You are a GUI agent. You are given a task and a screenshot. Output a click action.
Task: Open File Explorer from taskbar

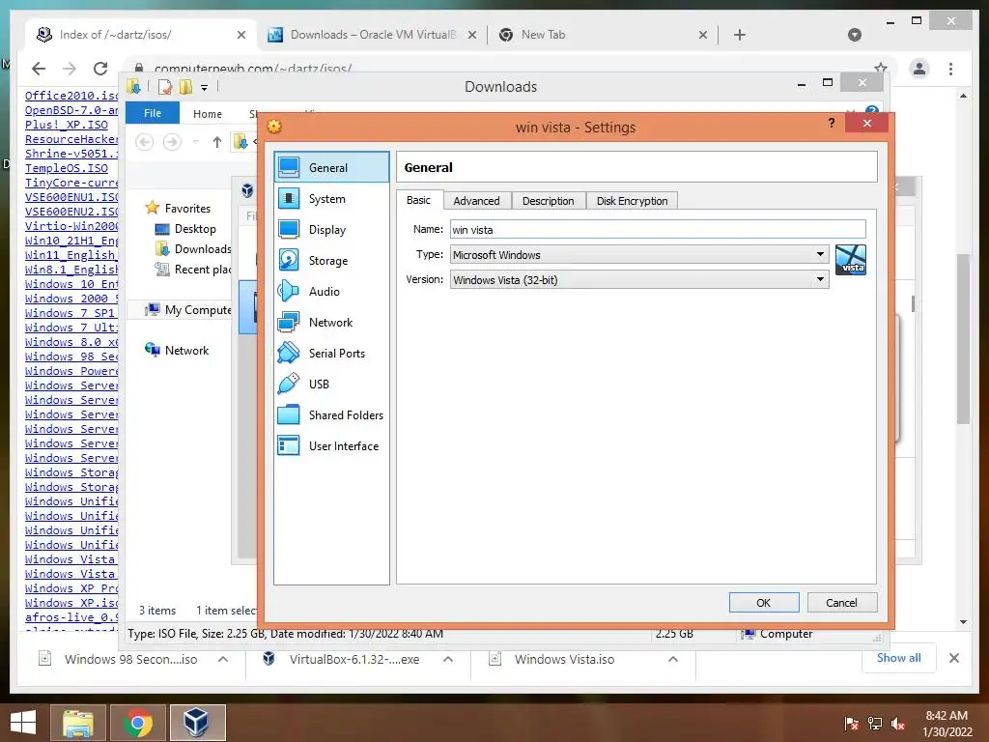click(x=77, y=723)
